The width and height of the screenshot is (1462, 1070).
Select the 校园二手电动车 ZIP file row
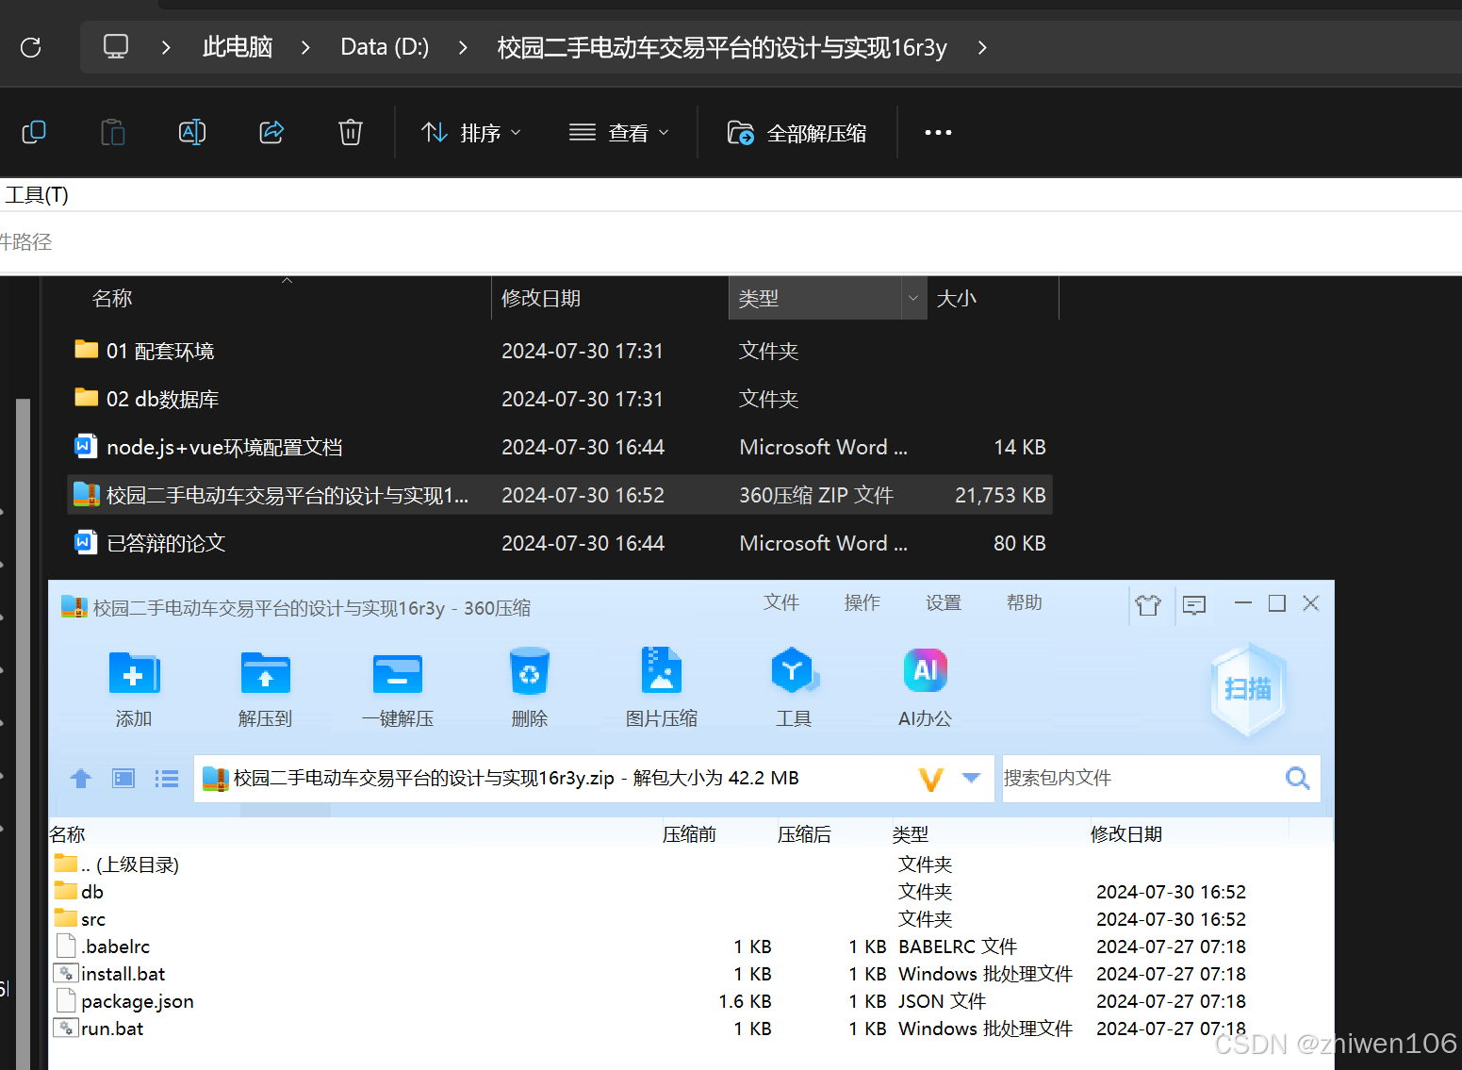pos(560,495)
